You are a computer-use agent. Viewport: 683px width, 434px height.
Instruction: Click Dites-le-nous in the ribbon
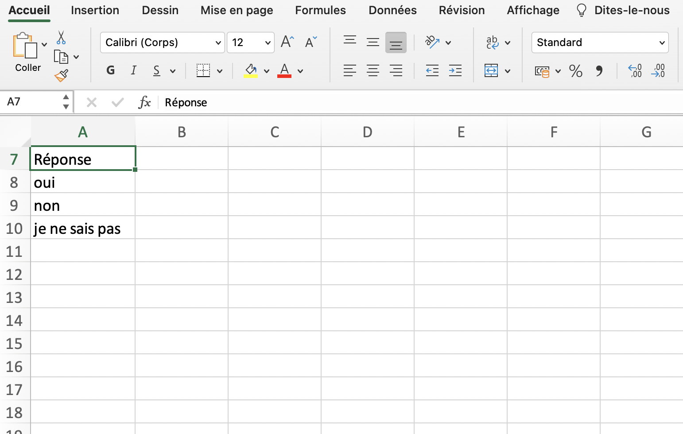[632, 10]
